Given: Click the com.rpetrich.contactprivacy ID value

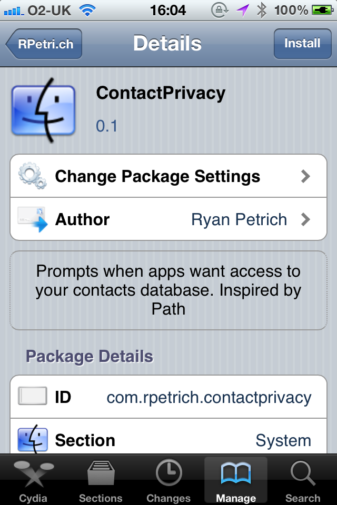Looking at the screenshot, I should (209, 397).
